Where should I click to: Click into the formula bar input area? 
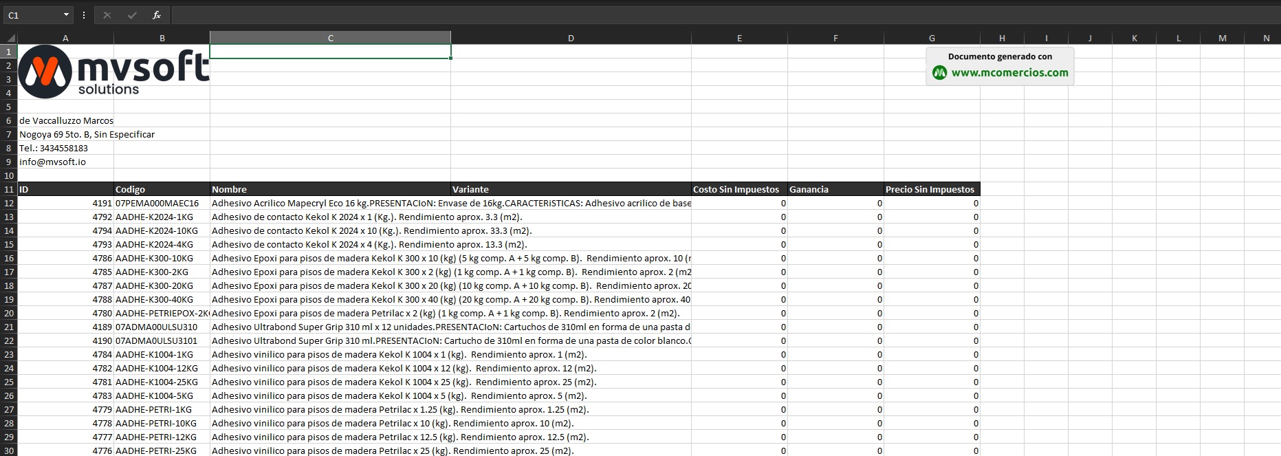(688, 15)
